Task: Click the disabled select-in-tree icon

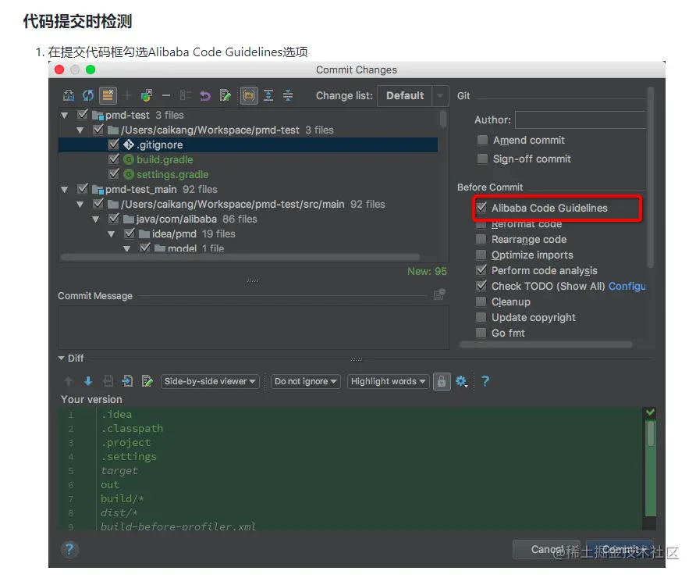Action: (x=185, y=95)
